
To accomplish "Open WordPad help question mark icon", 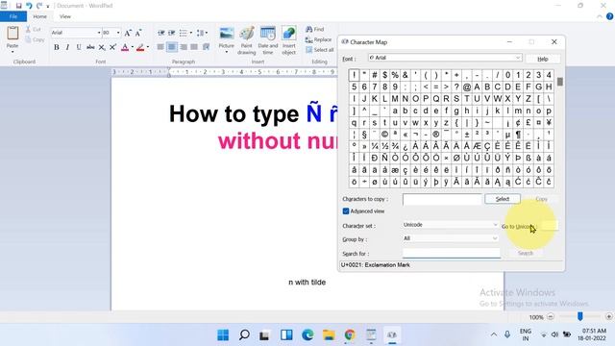I will click(x=609, y=16).
